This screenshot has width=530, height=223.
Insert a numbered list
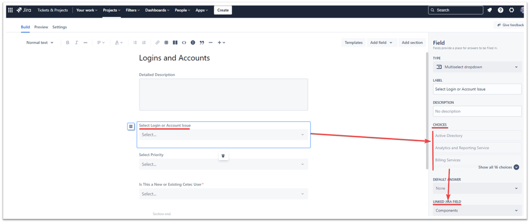pyautogui.click(x=144, y=42)
